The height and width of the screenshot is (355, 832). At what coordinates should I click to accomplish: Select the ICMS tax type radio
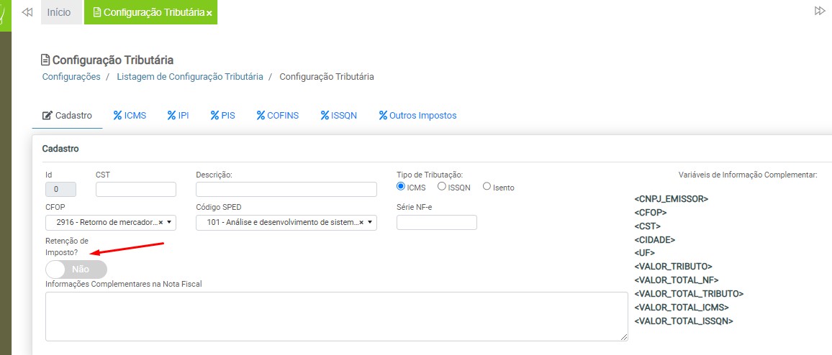pos(401,187)
